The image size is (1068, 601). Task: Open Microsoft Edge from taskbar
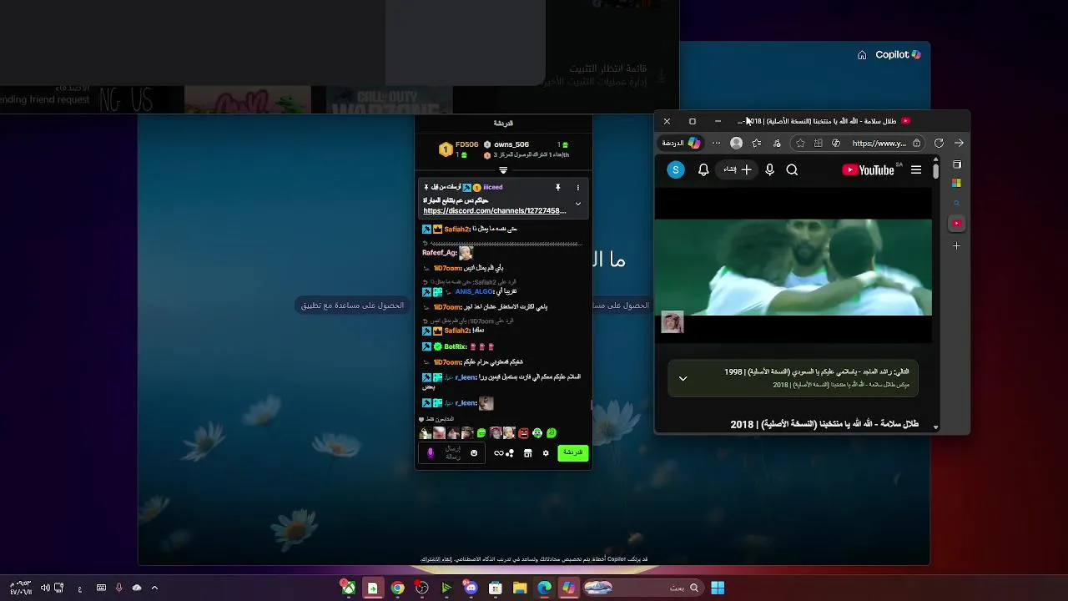coord(545,588)
